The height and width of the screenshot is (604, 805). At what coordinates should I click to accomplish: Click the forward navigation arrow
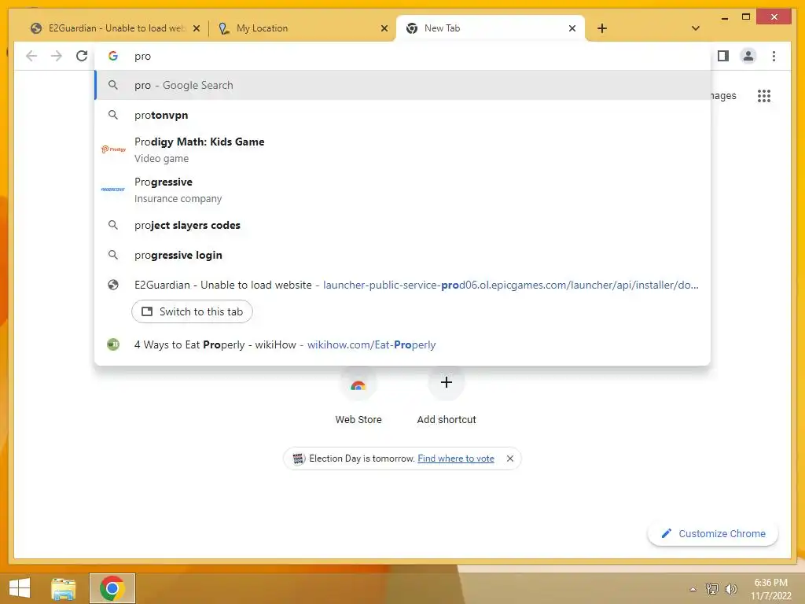click(57, 56)
